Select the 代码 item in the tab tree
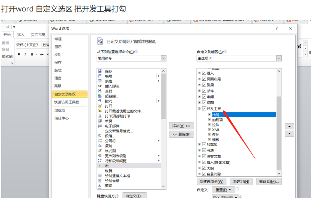 pos(216,115)
